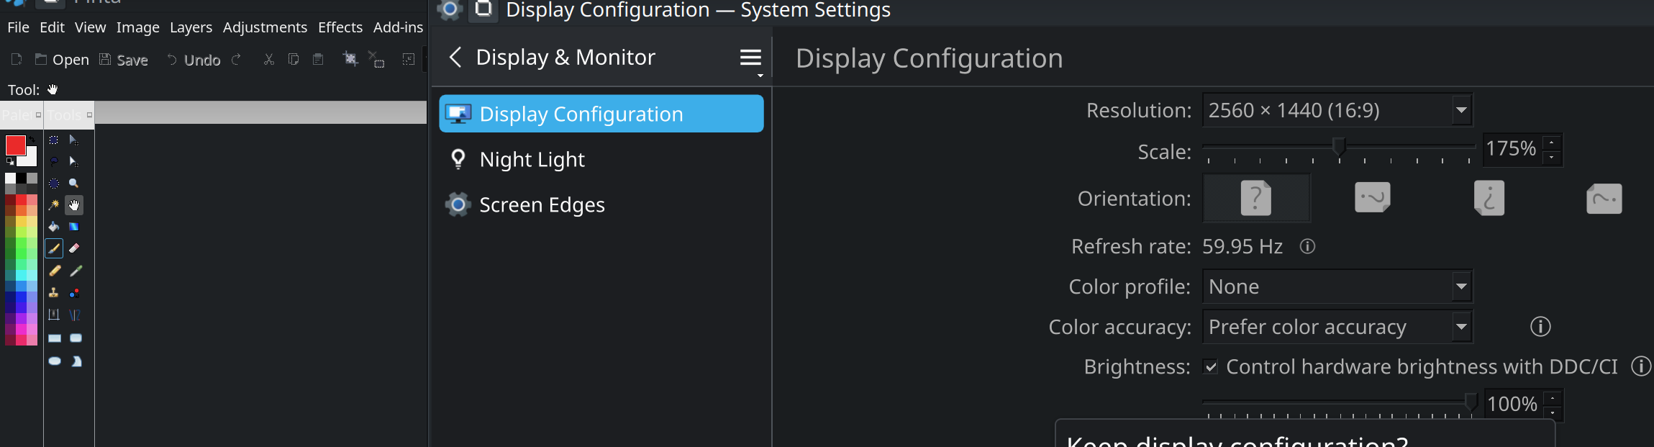Click the Copy icon in Pinta toolbar

294,59
